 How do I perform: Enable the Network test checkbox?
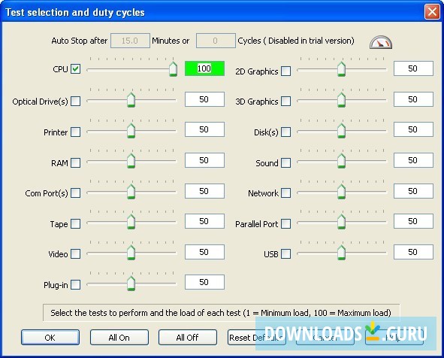pos(285,193)
